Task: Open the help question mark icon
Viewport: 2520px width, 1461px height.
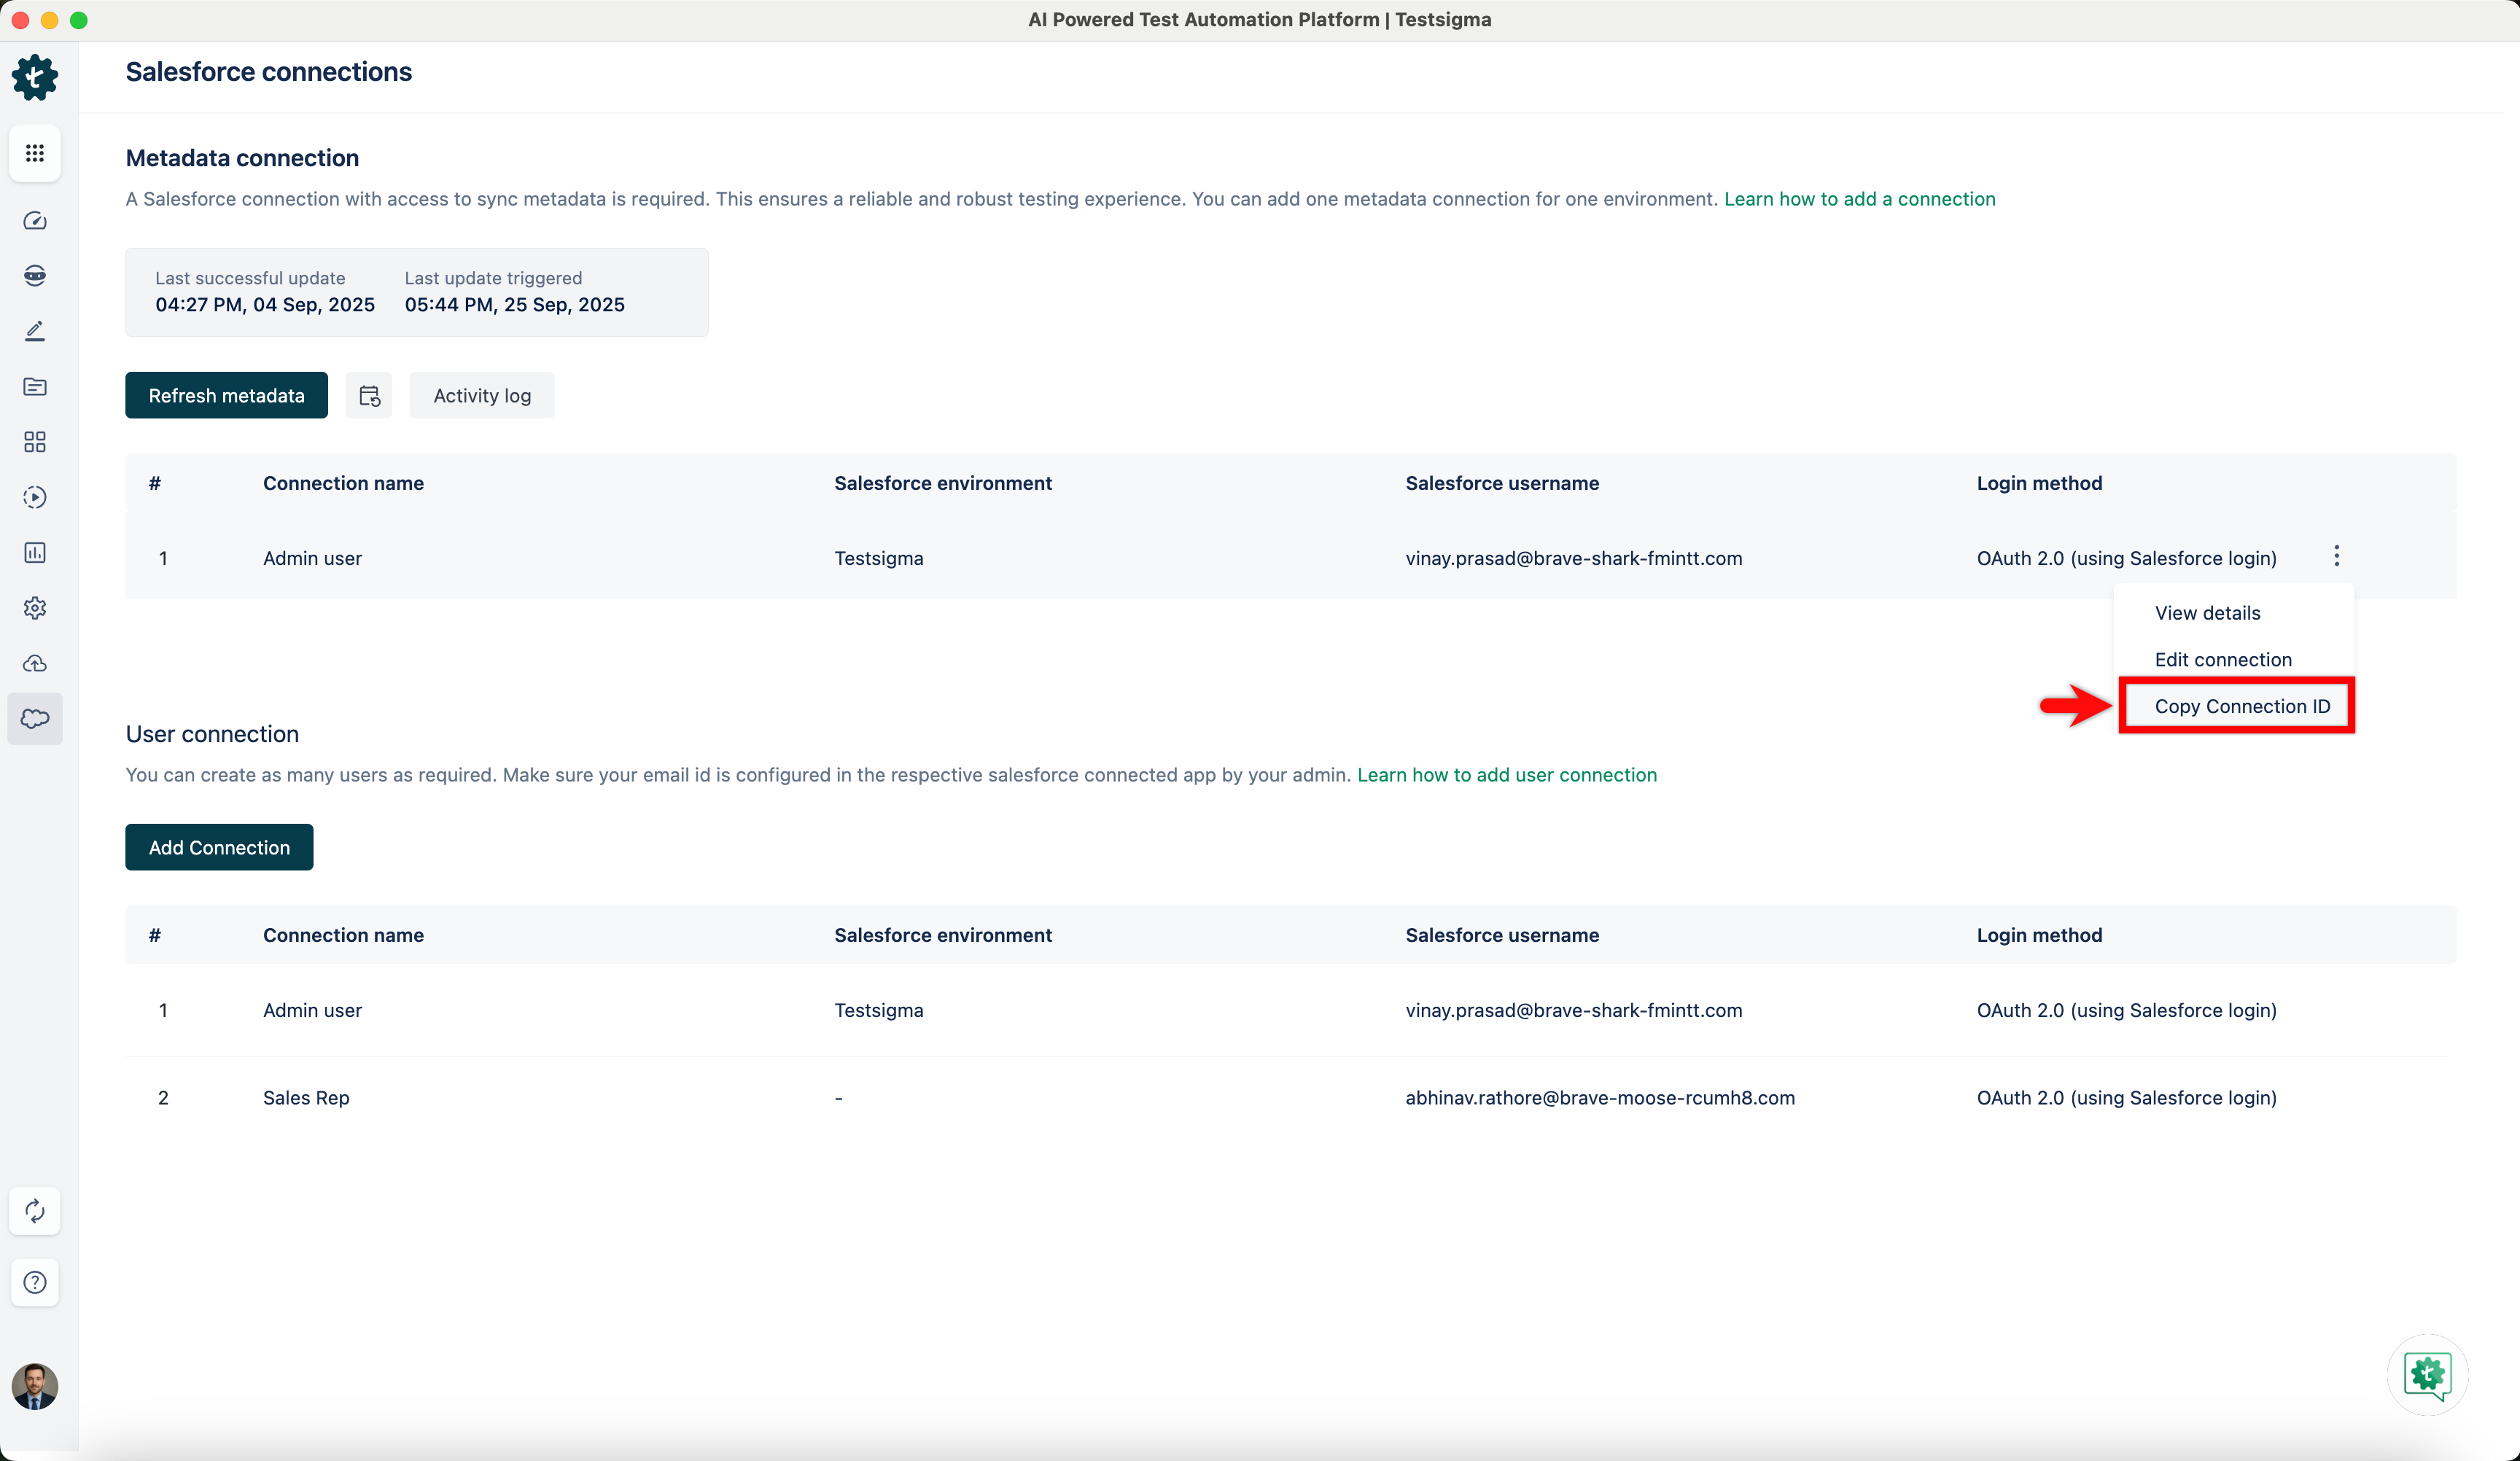Action: (x=35, y=1282)
